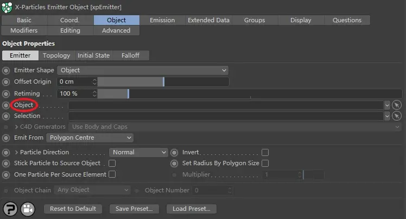Adjust the Multiplier slider
The image size is (406, 219).
[x=314, y=174]
